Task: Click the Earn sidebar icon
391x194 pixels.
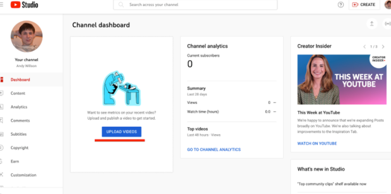Action: tap(1, 161)
